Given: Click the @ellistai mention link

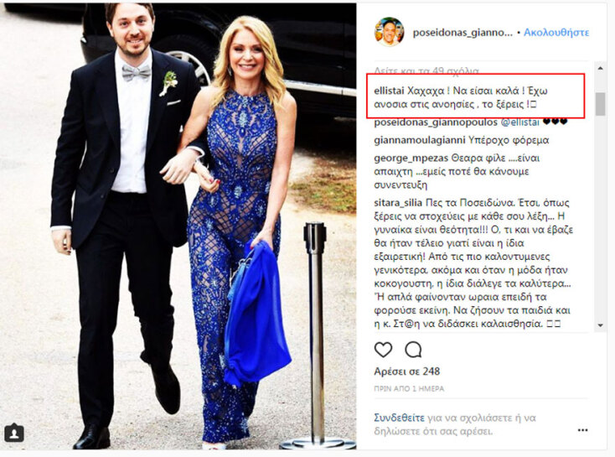Looking at the screenshot, I should 520,122.
